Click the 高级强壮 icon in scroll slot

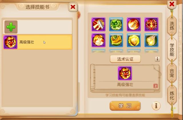tap(125, 73)
